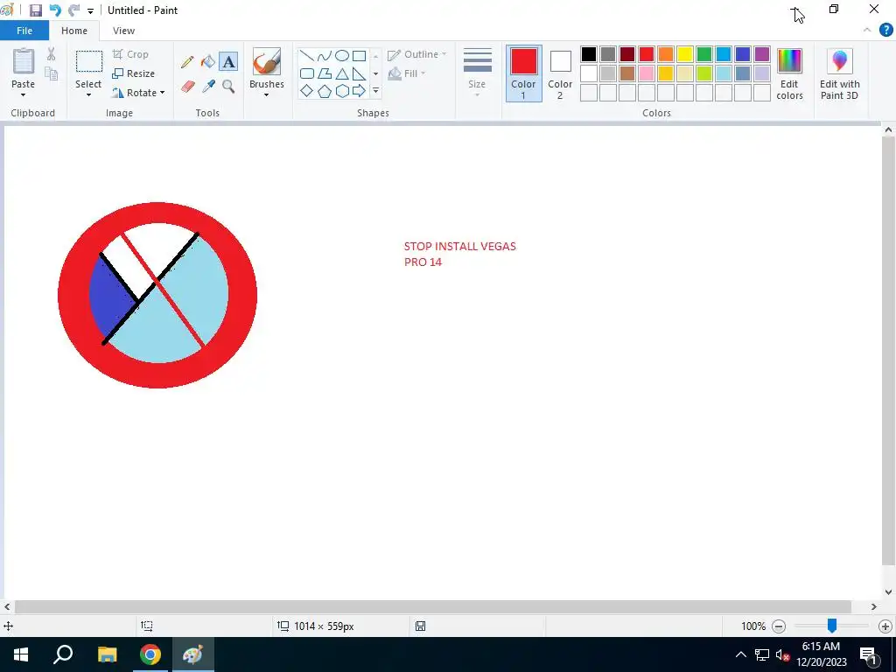Activate Color 1 swatch selector

click(523, 73)
